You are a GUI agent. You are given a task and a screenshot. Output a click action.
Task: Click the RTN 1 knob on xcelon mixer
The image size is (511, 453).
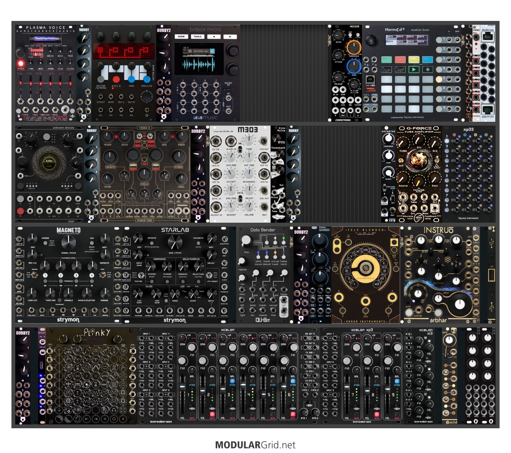[x=304, y=412]
